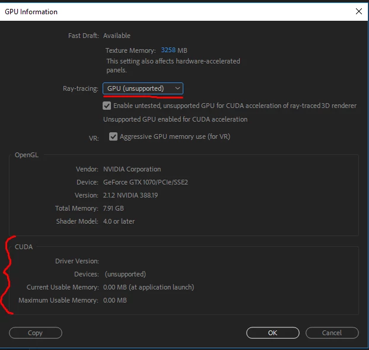The height and width of the screenshot is (350, 369).
Task: Click the Texture Memory value 3258
Action: click(168, 50)
